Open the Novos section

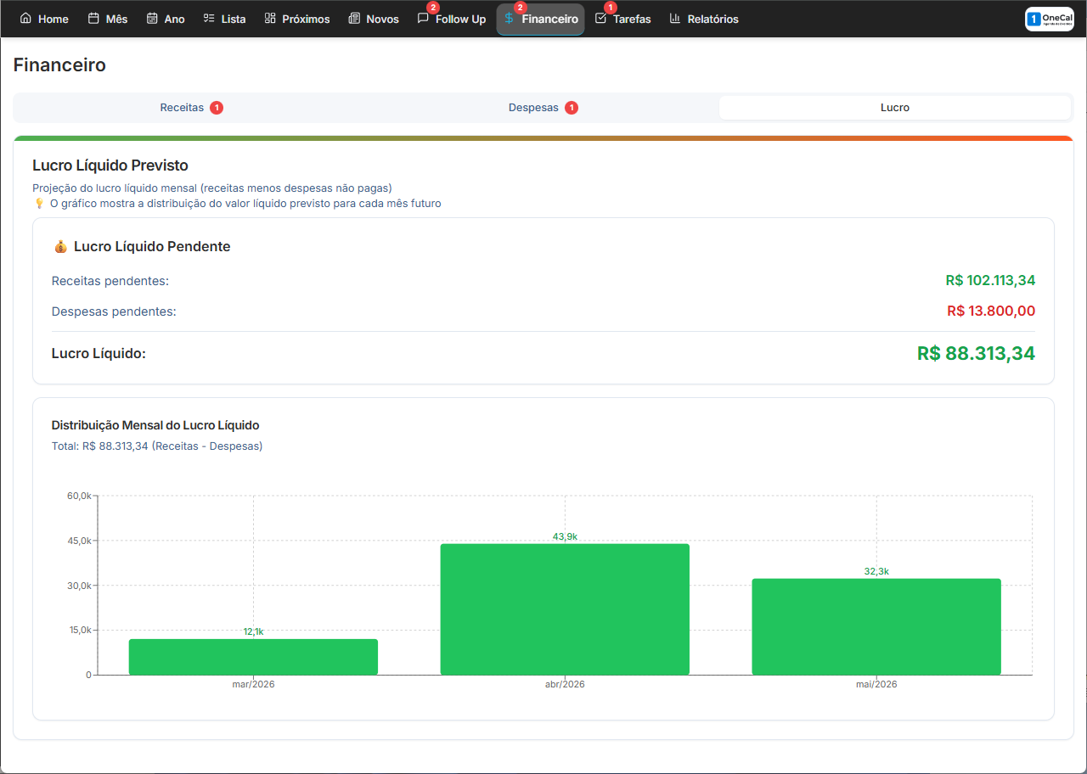pos(374,19)
